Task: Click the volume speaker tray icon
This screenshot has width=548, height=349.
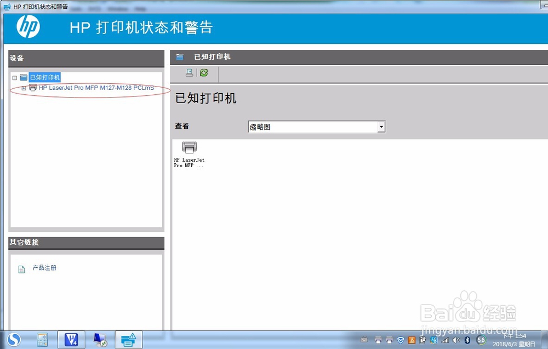Action: [456, 340]
